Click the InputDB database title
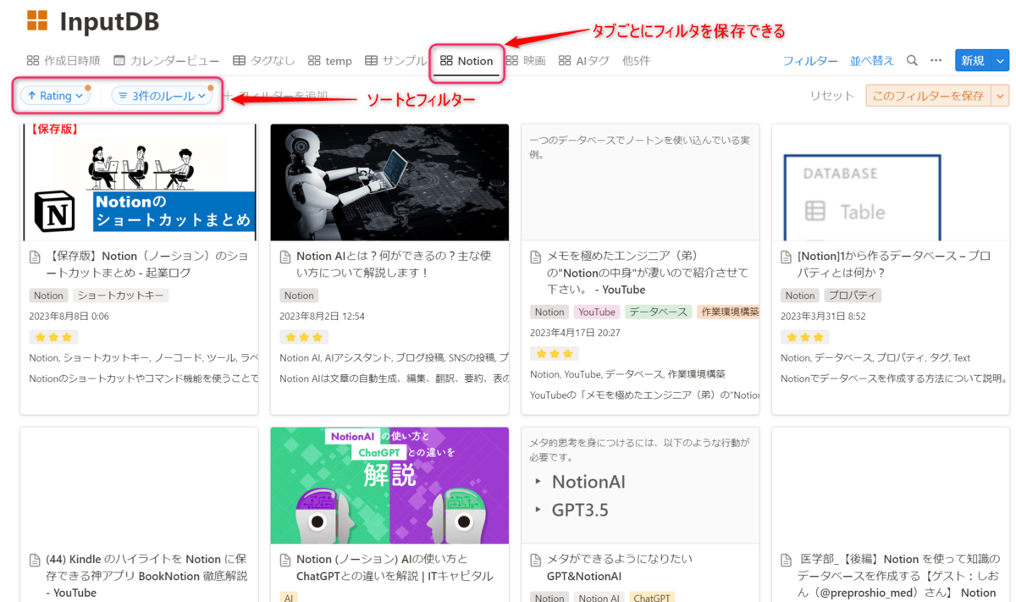Viewport: 1016px width, 602px height. (110, 22)
